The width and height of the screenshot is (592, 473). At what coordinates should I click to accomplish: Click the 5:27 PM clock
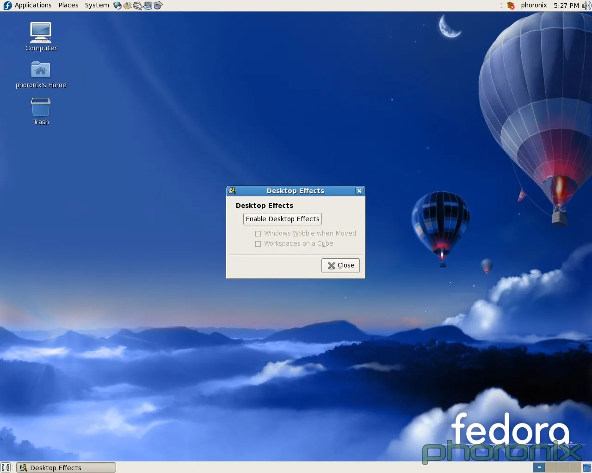pyautogui.click(x=566, y=6)
